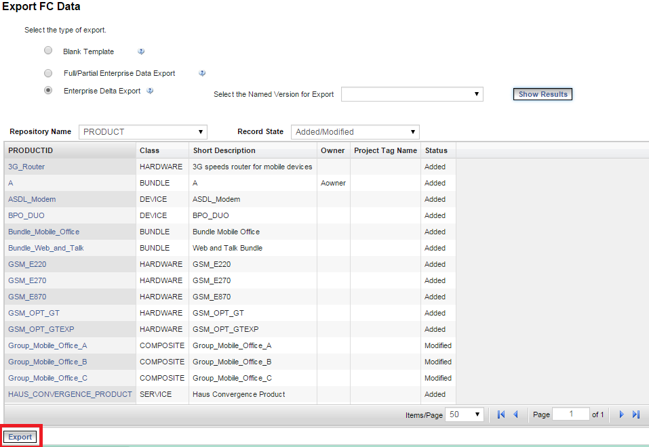Open the ASDL_Modem product link
This screenshot has width=649, height=447.
(32, 199)
